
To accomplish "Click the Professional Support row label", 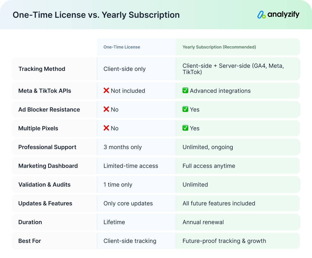I will click(47, 147).
